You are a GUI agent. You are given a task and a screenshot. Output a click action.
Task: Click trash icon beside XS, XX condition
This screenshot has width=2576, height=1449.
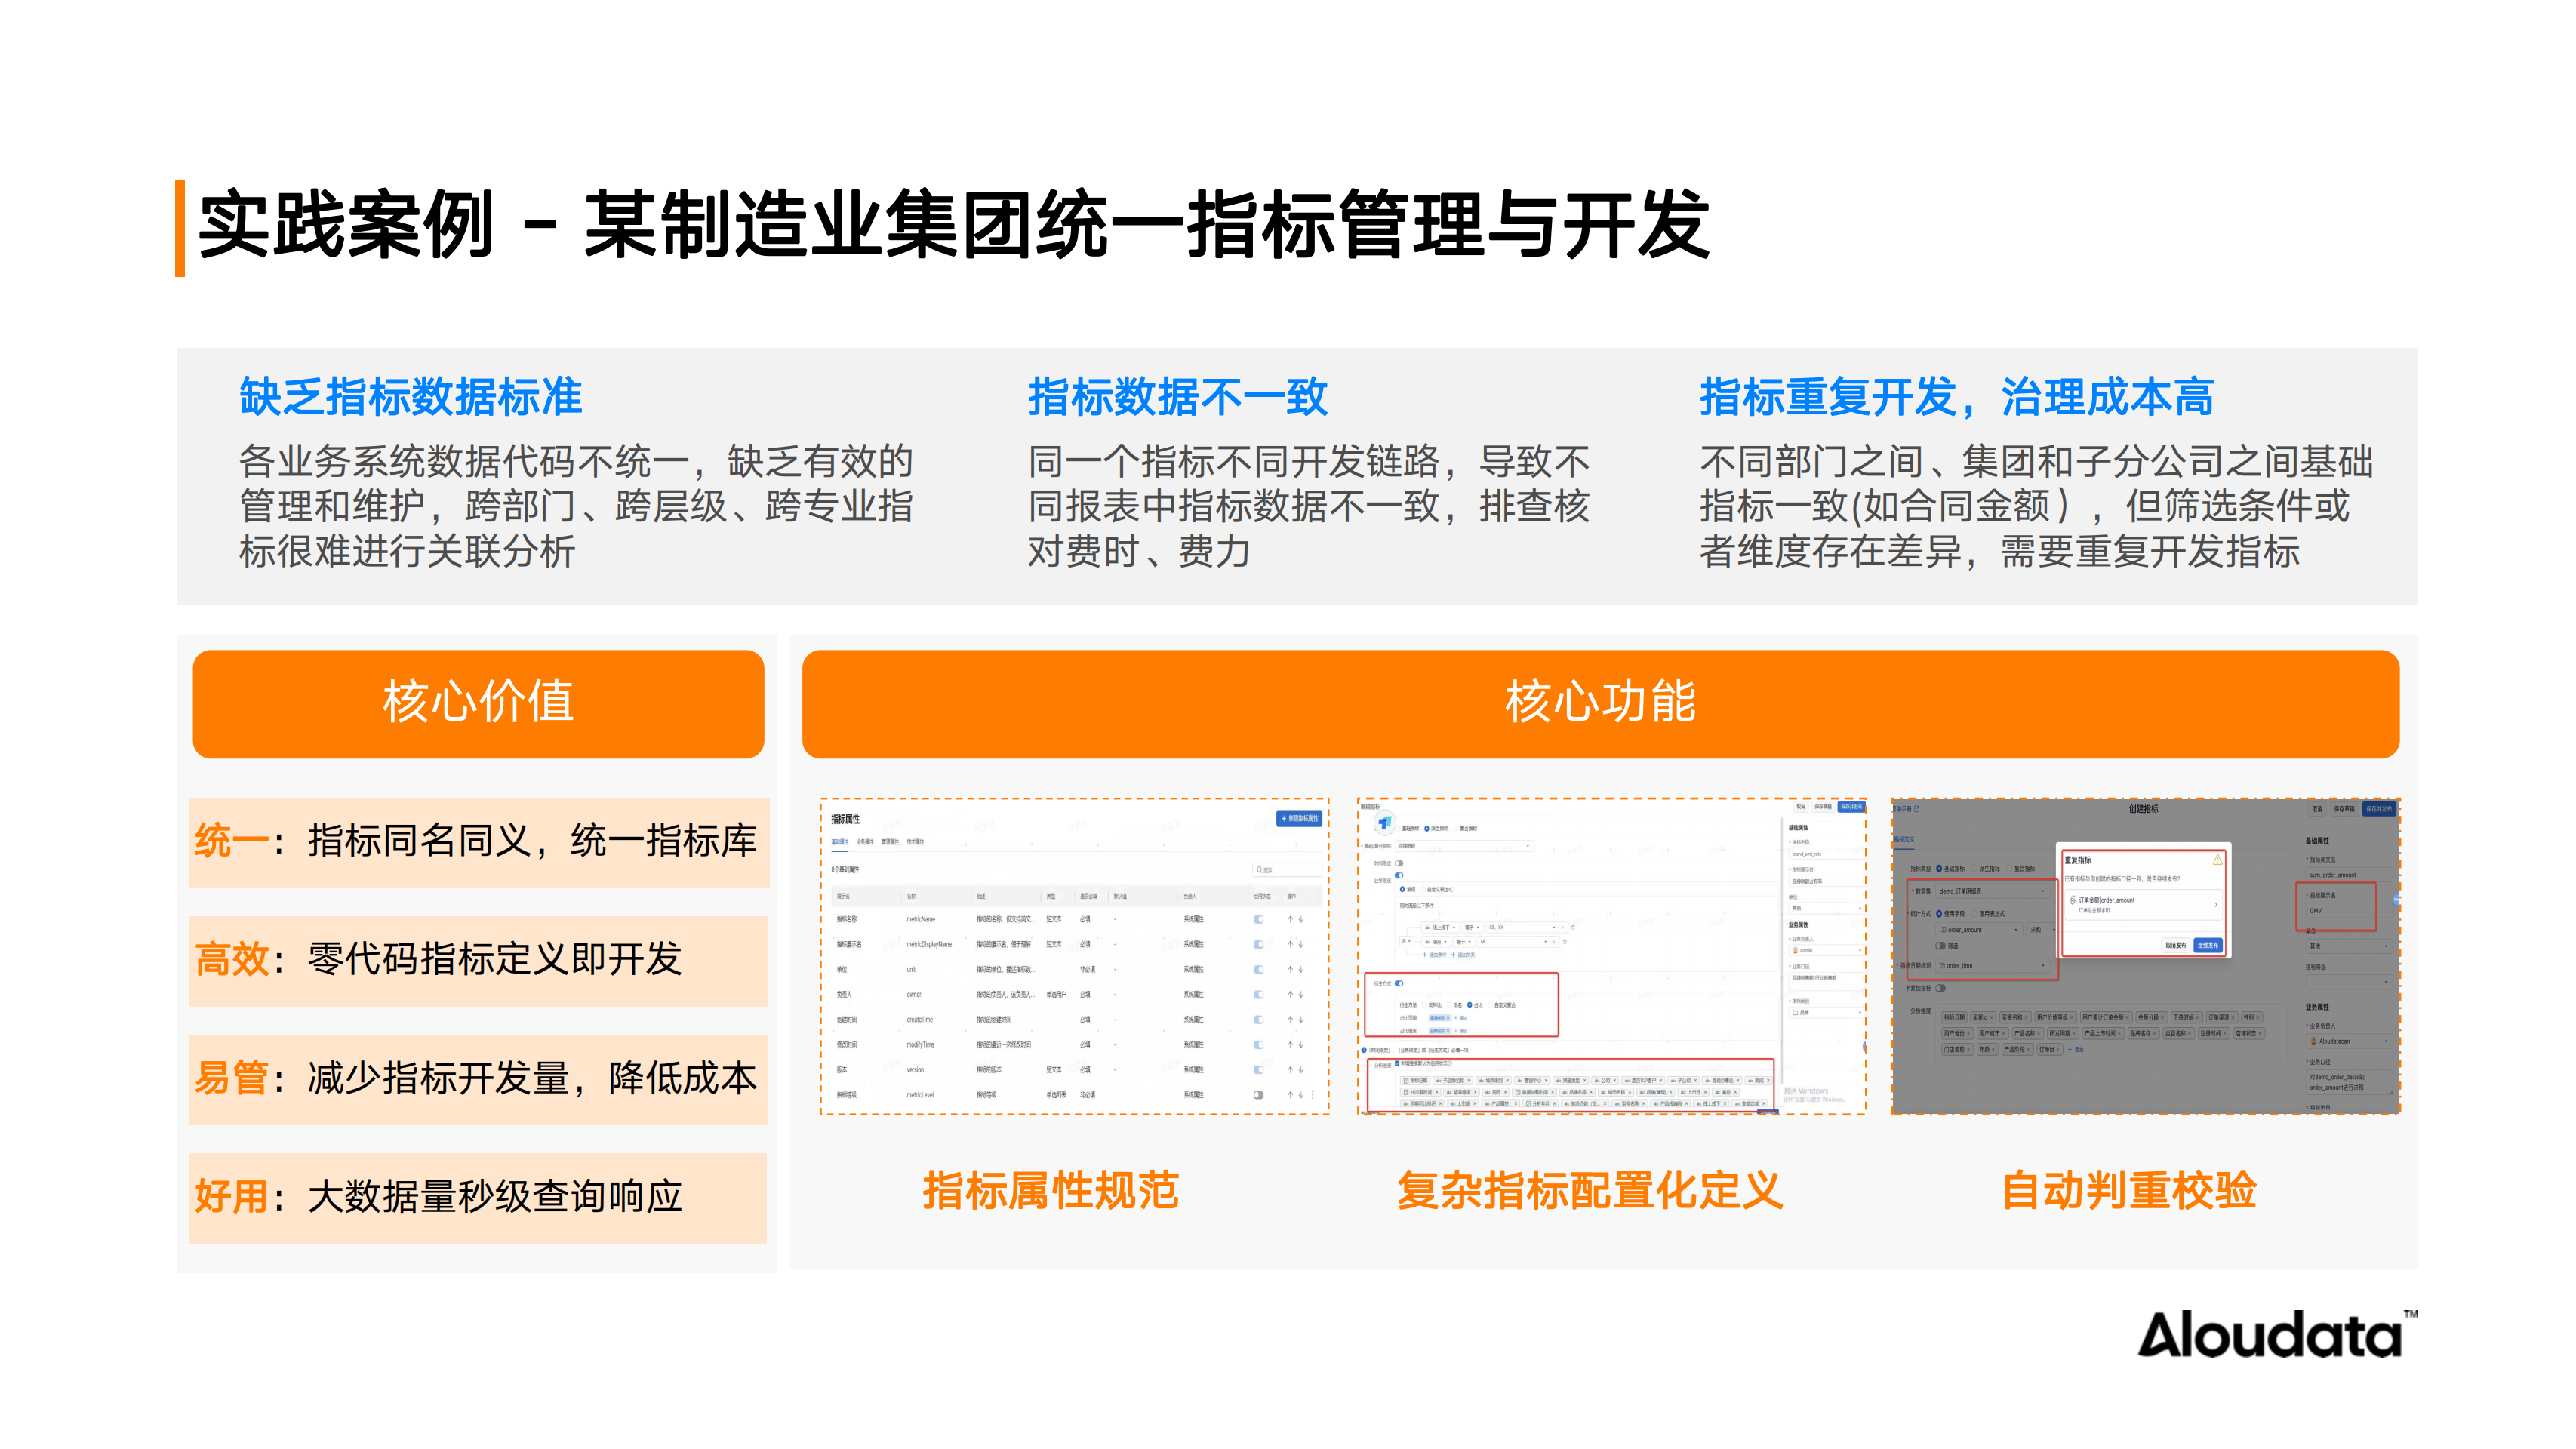pyautogui.click(x=1573, y=927)
